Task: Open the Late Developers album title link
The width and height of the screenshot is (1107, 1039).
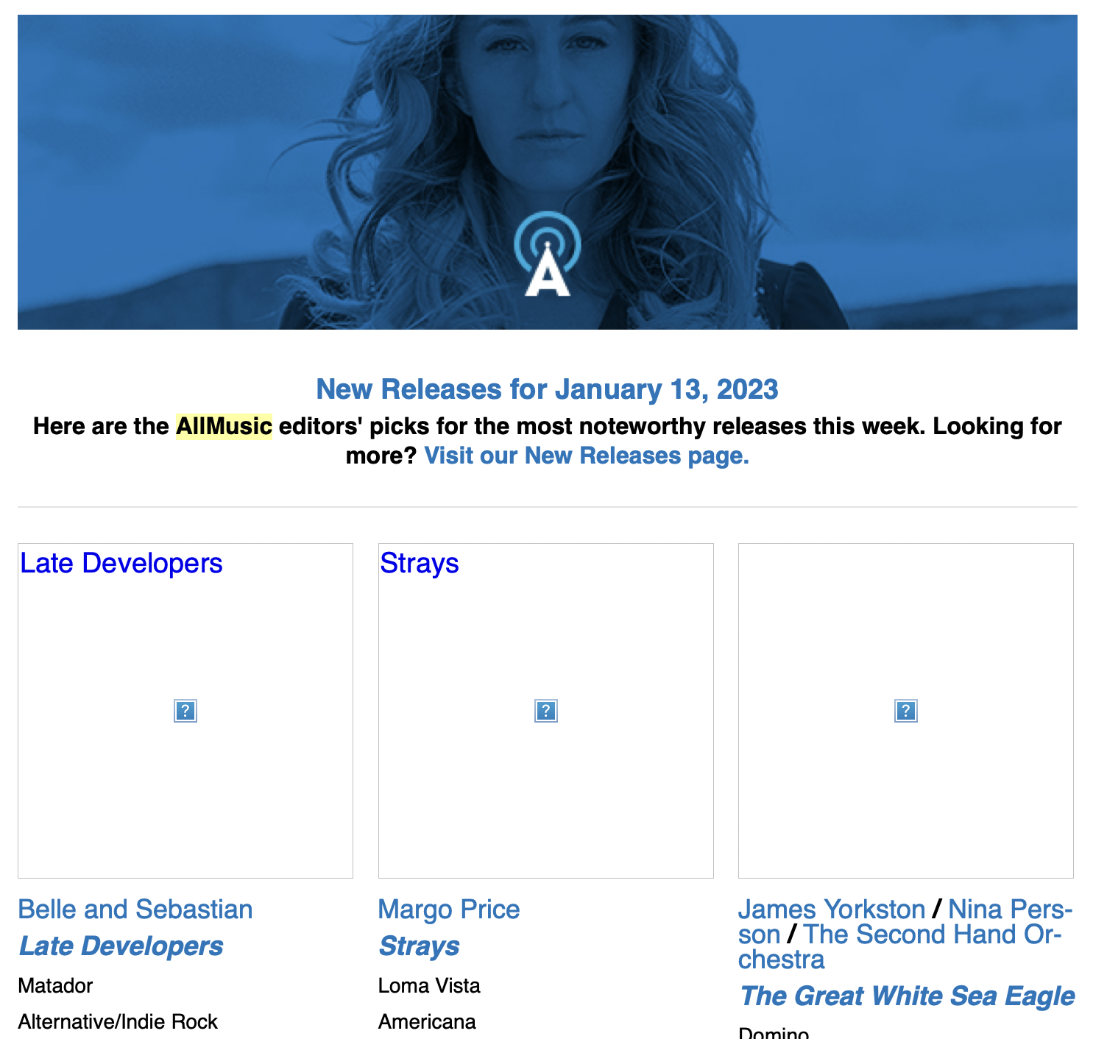Action: [x=120, y=946]
